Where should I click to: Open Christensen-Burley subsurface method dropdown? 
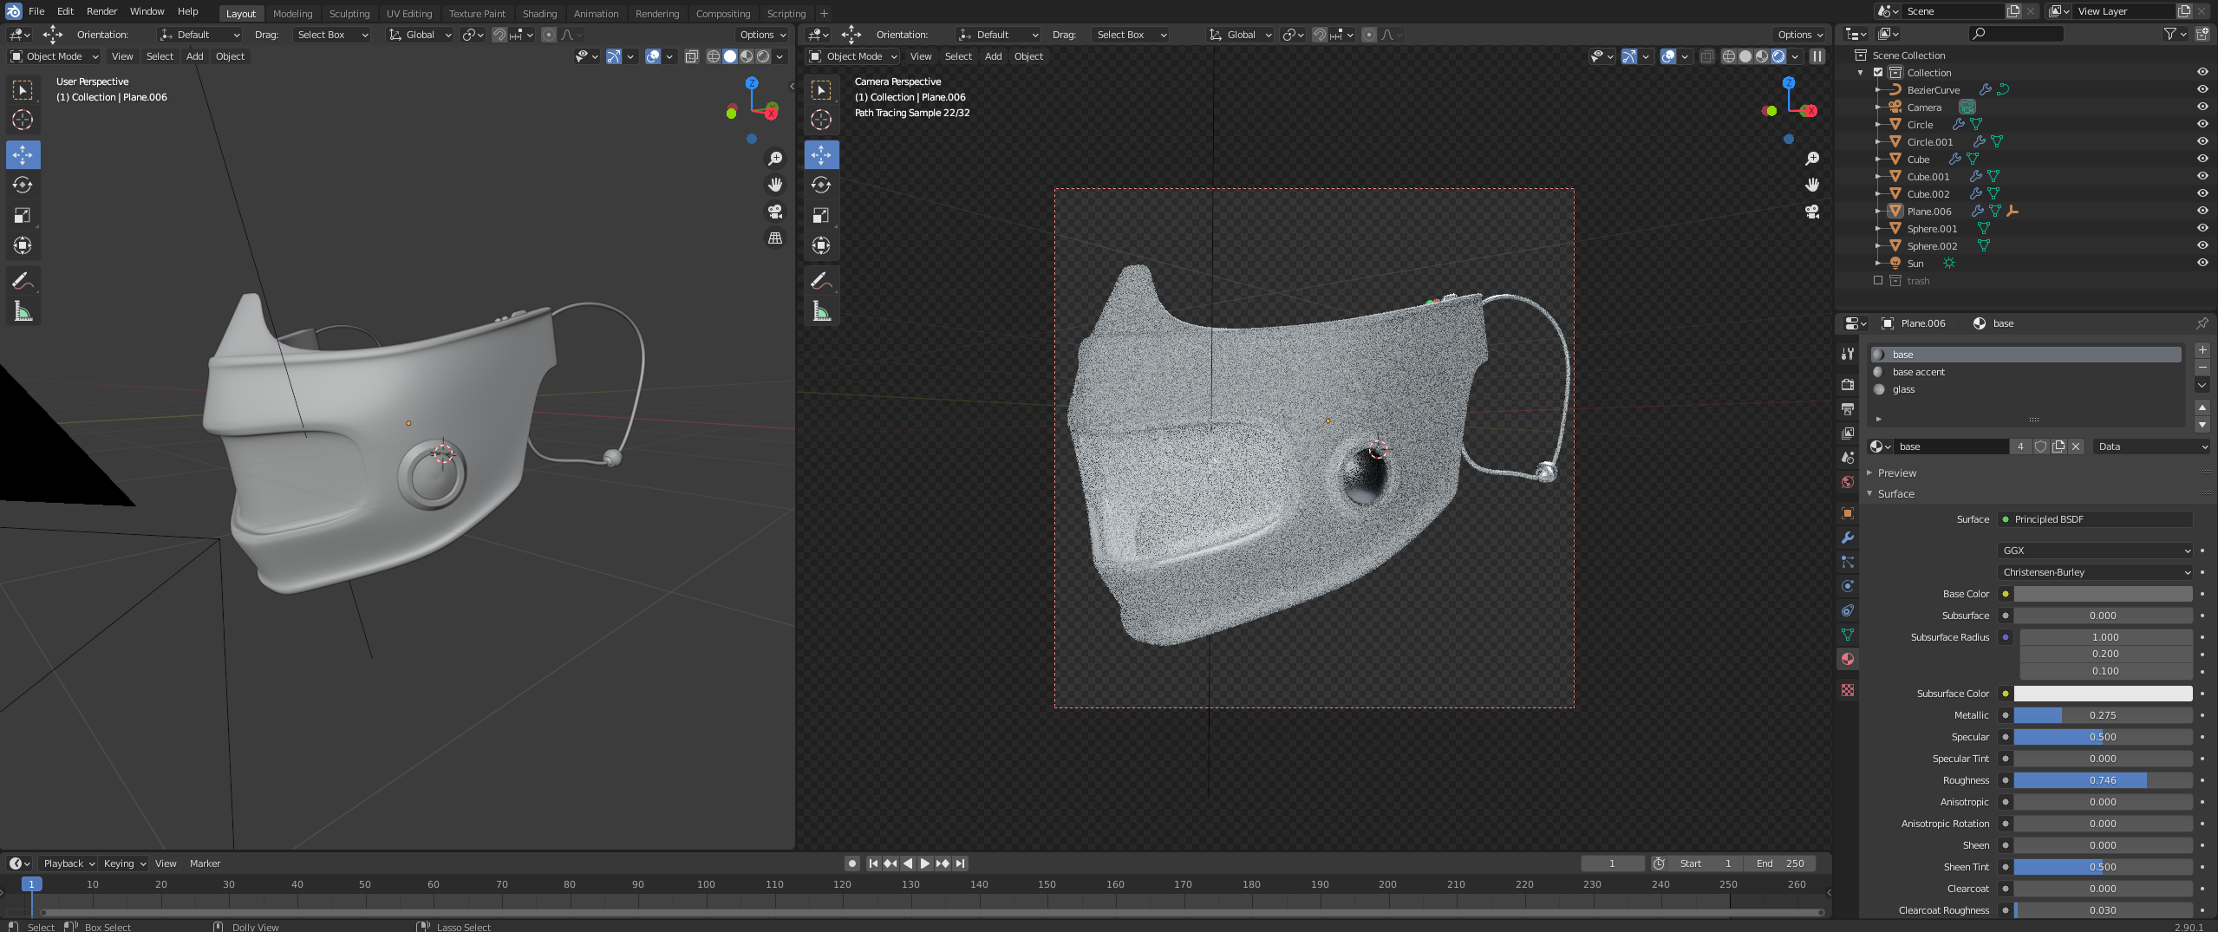[2095, 572]
